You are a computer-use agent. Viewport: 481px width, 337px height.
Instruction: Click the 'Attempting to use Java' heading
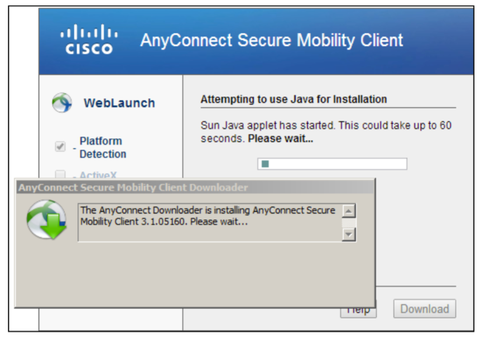[294, 99]
